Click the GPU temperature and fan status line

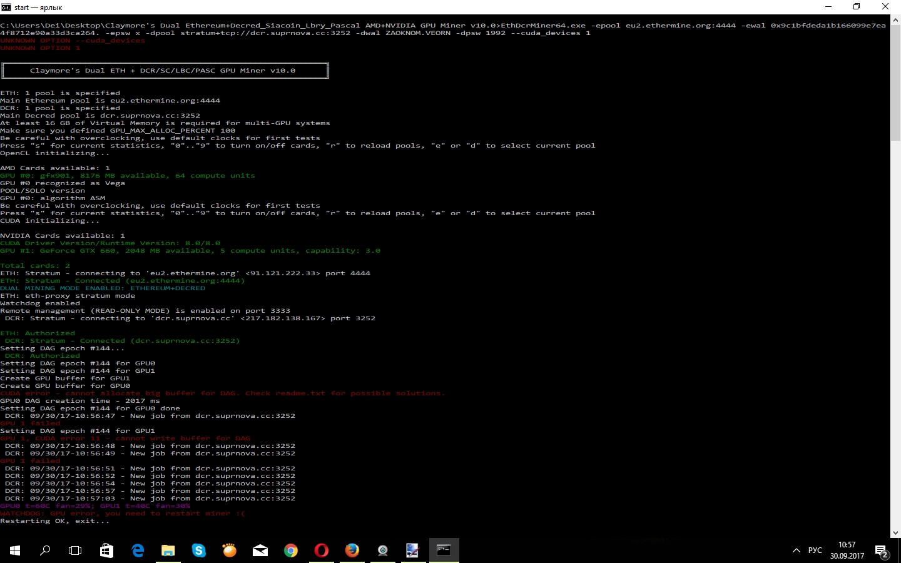pyautogui.click(x=95, y=506)
